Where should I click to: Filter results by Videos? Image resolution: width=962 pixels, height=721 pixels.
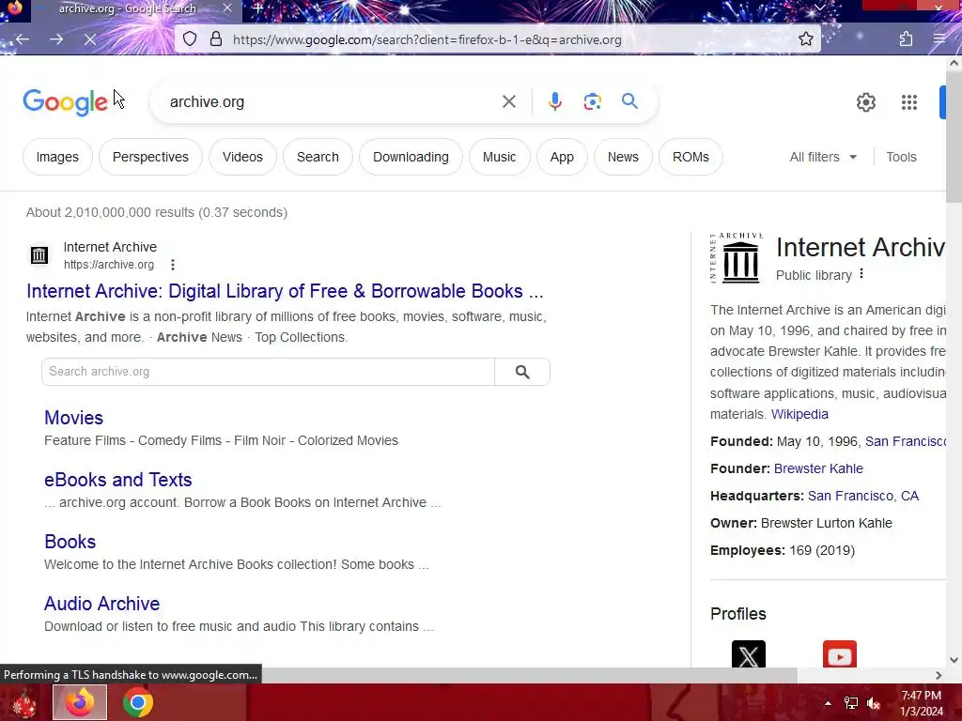point(243,157)
